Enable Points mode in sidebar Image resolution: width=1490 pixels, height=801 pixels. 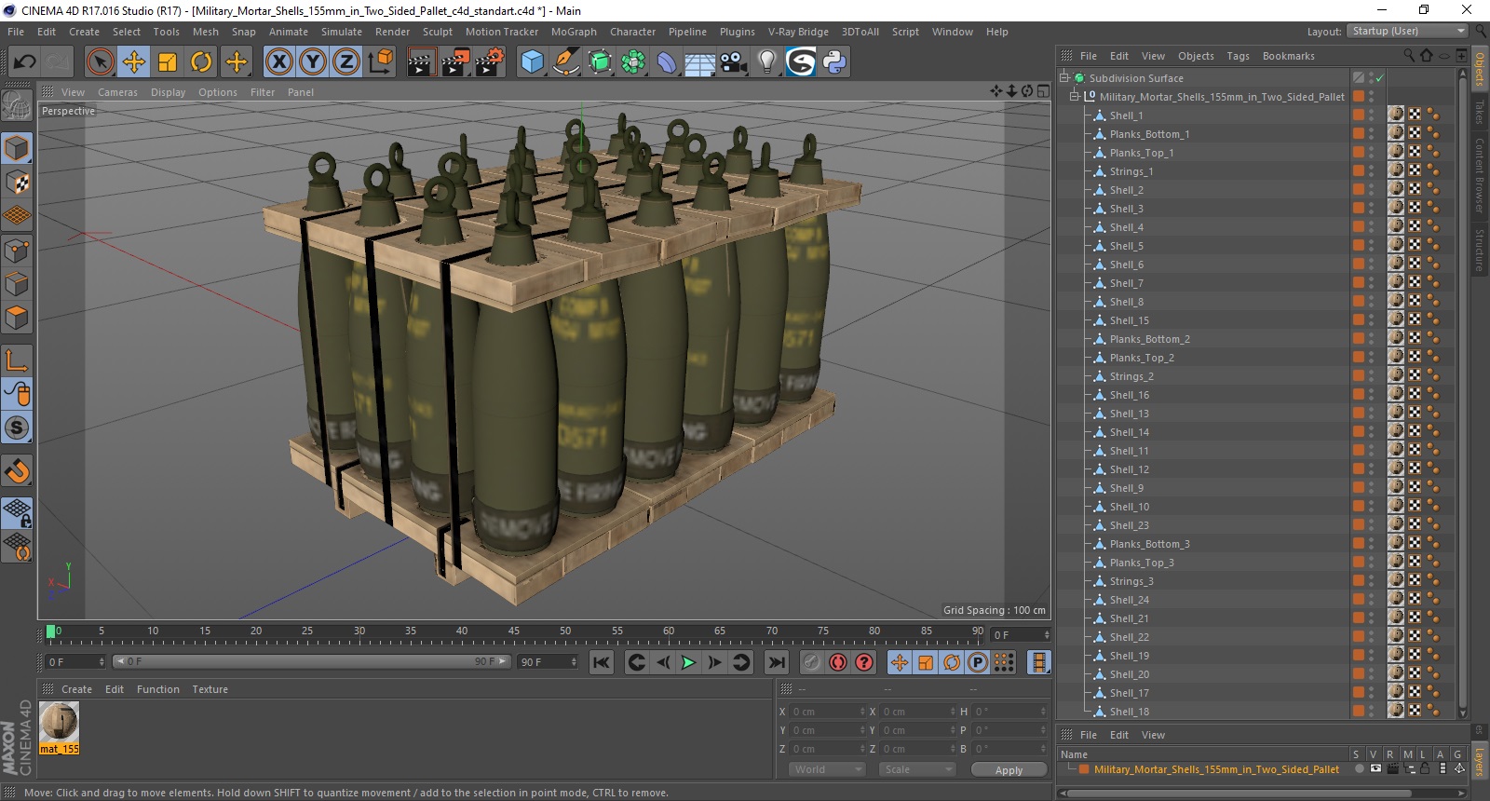click(17, 251)
